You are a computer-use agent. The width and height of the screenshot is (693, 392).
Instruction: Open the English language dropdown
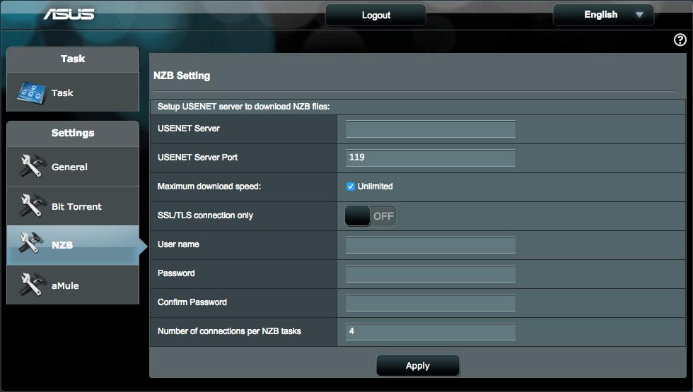[603, 15]
